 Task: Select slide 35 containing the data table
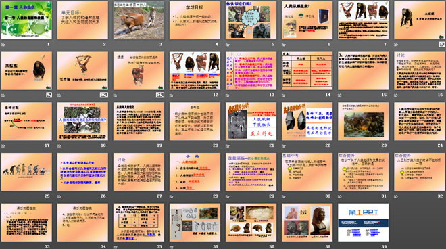(x=139, y=222)
